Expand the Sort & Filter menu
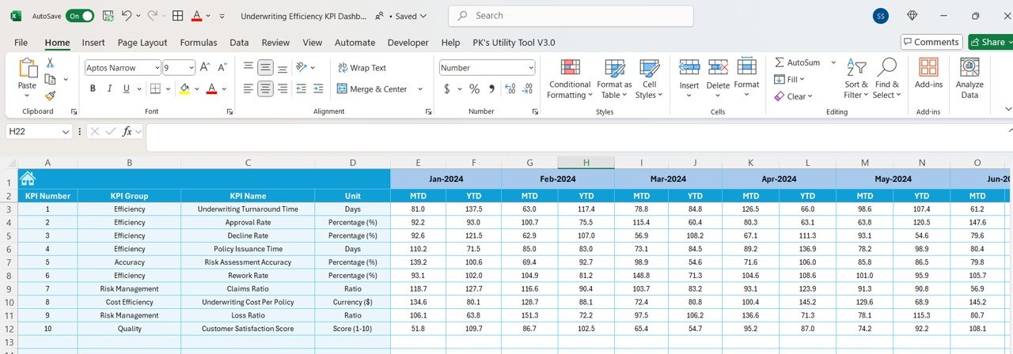The width and height of the screenshot is (1013, 354). pyautogui.click(x=856, y=79)
